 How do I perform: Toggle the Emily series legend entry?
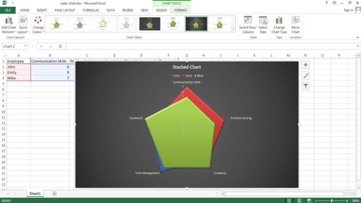point(188,75)
